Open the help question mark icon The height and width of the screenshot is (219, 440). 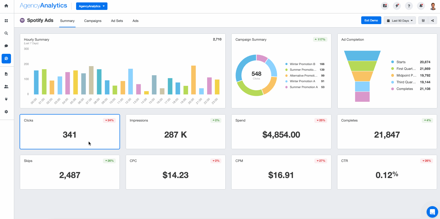(x=409, y=6)
